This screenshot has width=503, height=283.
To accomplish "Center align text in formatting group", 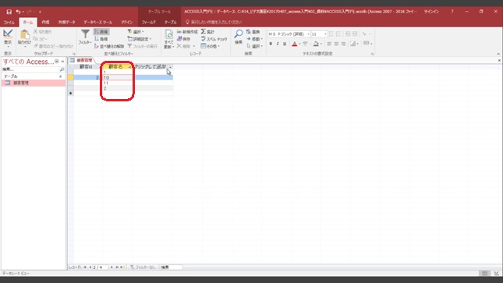I will pos(336,44).
